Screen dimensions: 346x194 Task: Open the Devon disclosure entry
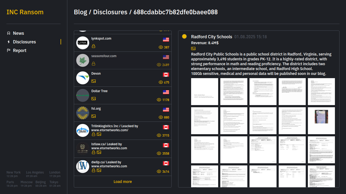123,78
